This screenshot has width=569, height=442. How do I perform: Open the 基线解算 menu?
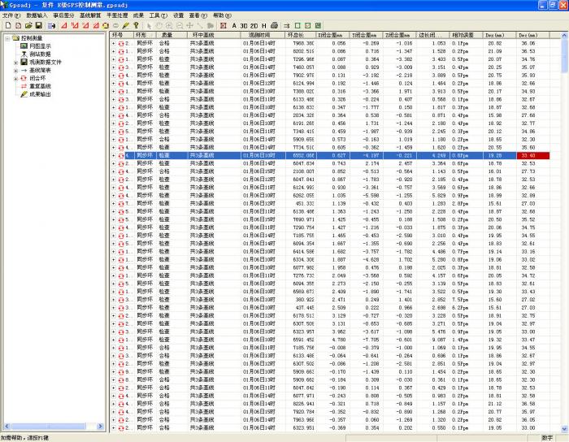pyautogui.click(x=88, y=15)
